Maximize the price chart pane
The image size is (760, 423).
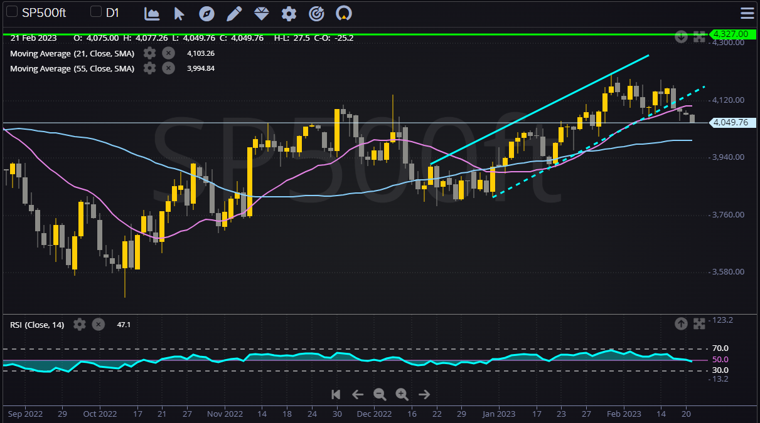pos(699,38)
